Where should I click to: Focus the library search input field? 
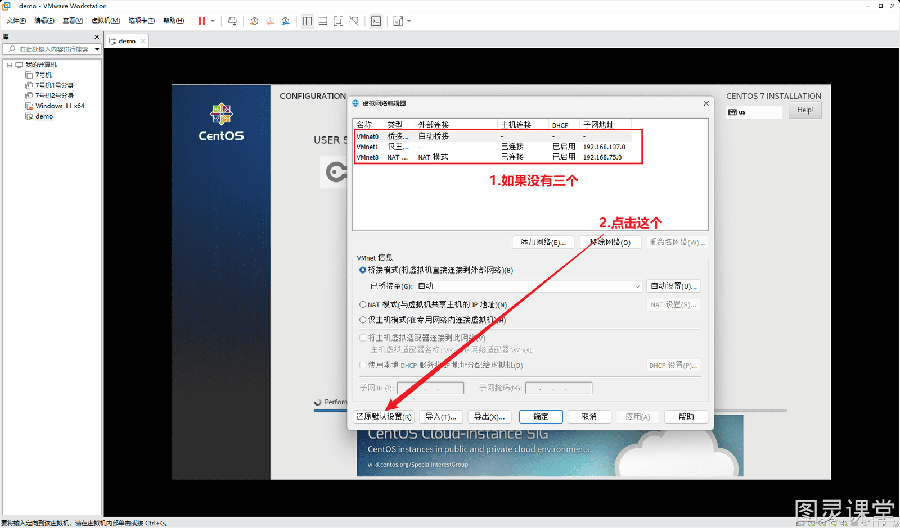pyautogui.click(x=51, y=49)
